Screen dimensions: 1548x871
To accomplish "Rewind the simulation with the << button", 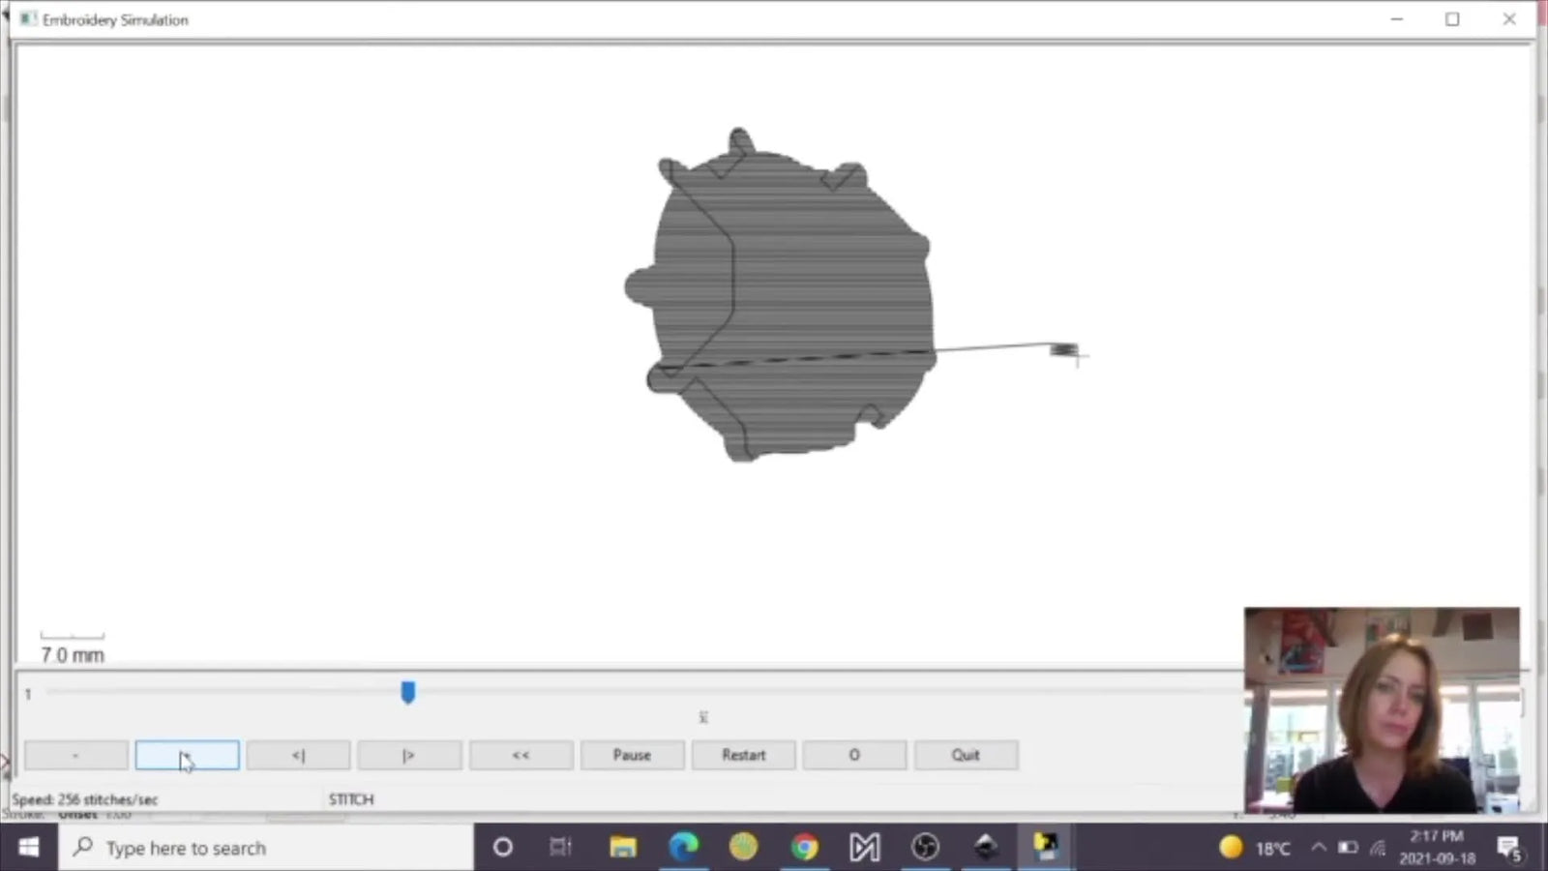I will tap(521, 755).
